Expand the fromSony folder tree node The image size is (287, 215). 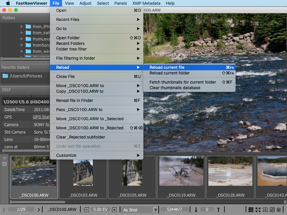click(22, 45)
